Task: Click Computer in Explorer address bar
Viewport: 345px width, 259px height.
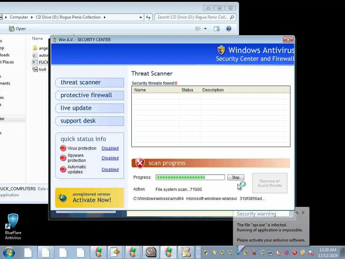Action: [19, 17]
